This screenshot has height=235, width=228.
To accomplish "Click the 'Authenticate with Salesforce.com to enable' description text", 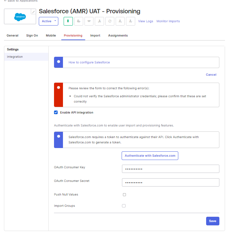I will (114, 125).
